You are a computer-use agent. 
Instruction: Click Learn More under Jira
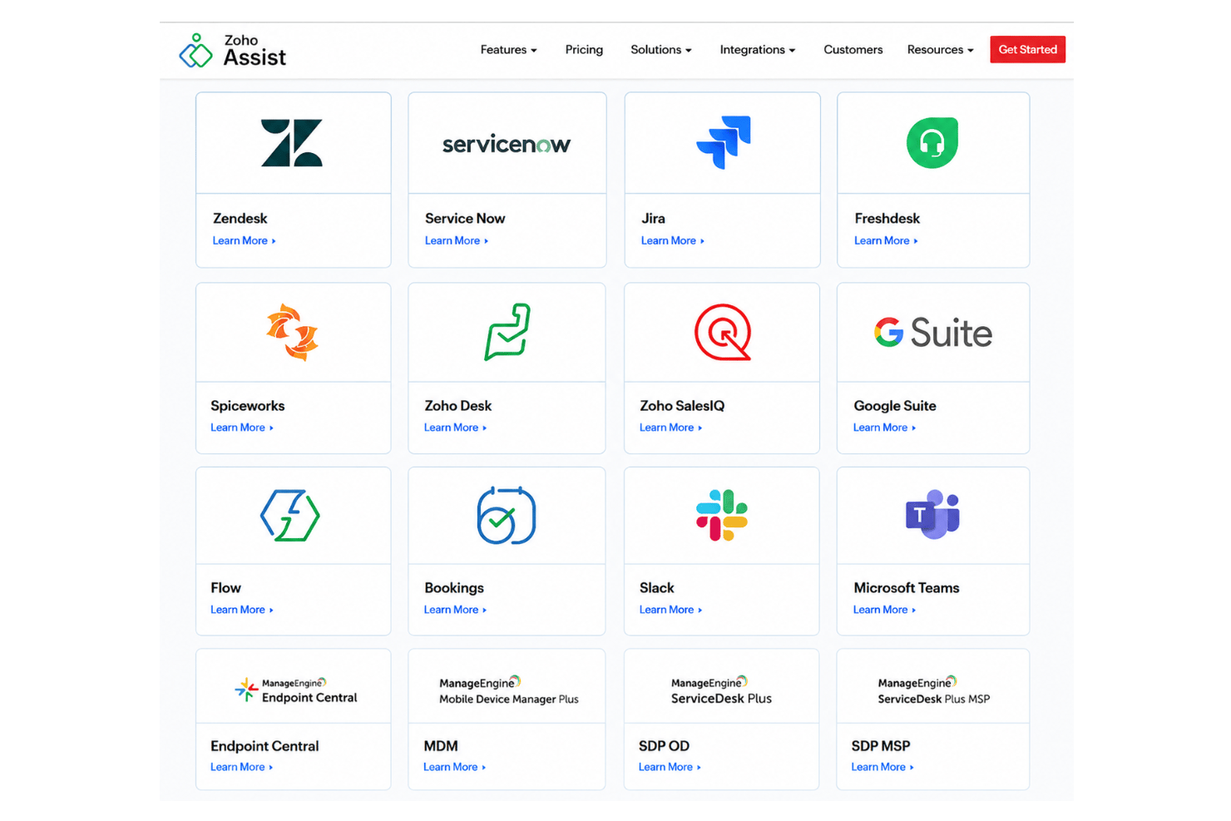(x=672, y=241)
